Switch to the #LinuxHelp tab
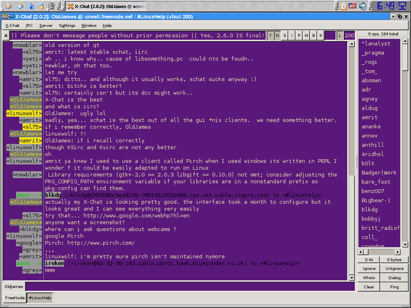Image resolution: width=411 pixels, height=308 pixels. pyautogui.click(x=40, y=298)
